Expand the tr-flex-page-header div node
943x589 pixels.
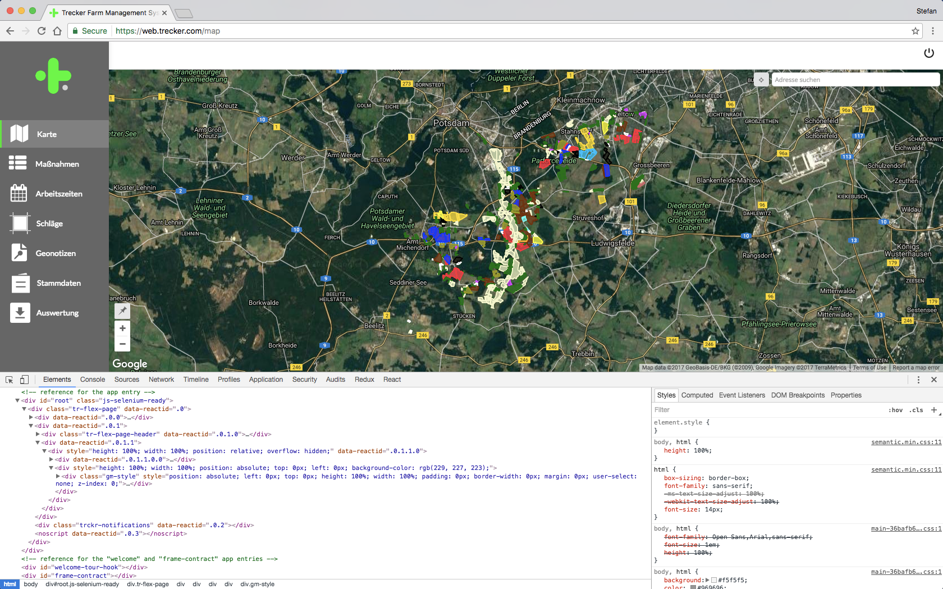(38, 434)
